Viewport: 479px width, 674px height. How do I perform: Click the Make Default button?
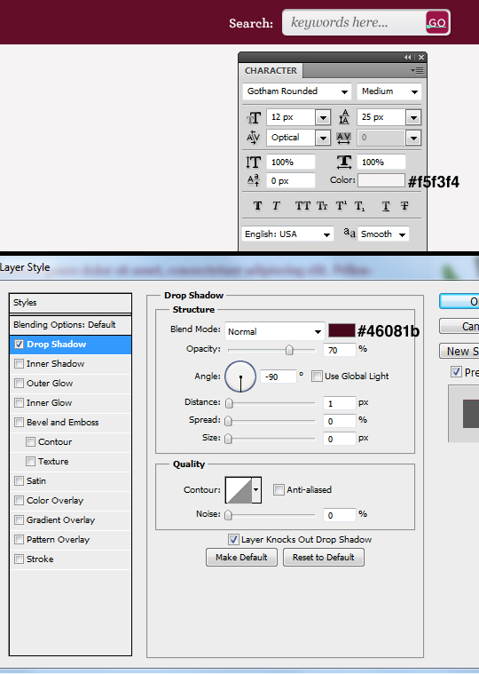coord(241,557)
